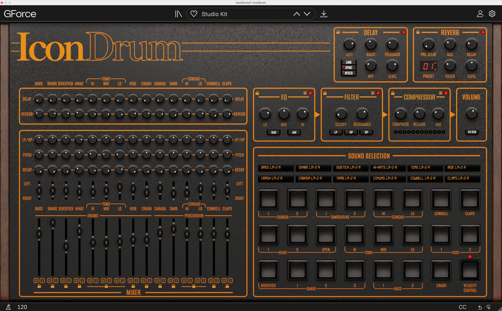Select the BP filter mode button
502x311 pixels.
point(366,133)
